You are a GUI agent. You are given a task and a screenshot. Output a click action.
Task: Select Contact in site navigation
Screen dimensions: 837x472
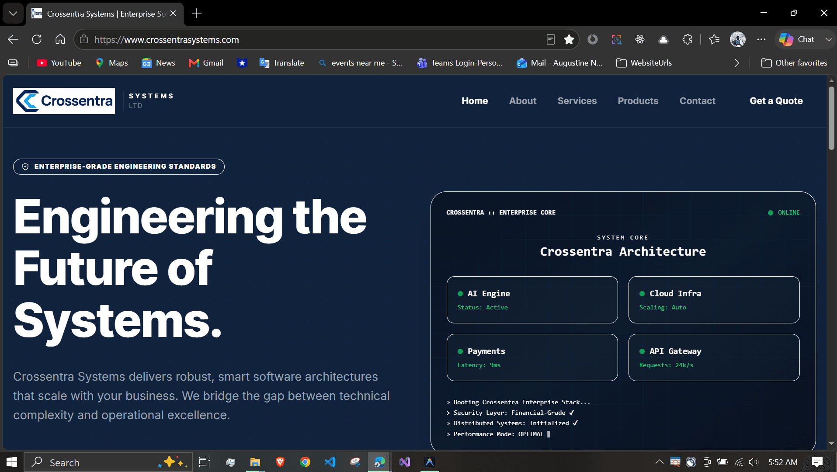coord(698,101)
